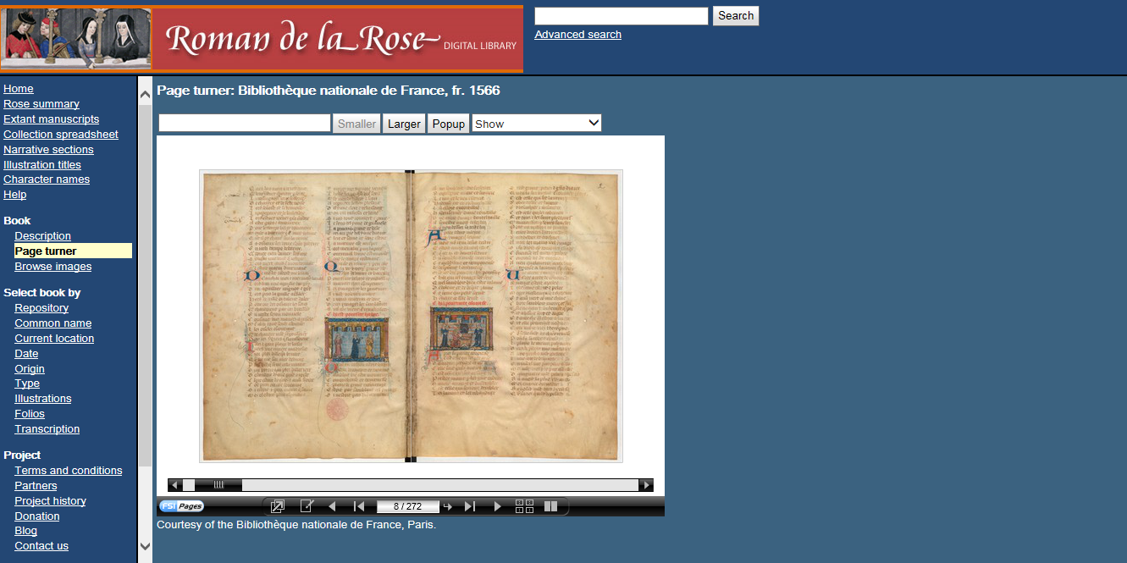Click the right arrow of the viewer scrollbar

[x=646, y=485]
